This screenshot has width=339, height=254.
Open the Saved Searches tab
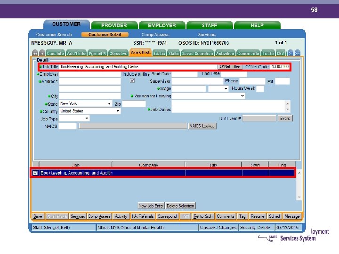point(197,53)
